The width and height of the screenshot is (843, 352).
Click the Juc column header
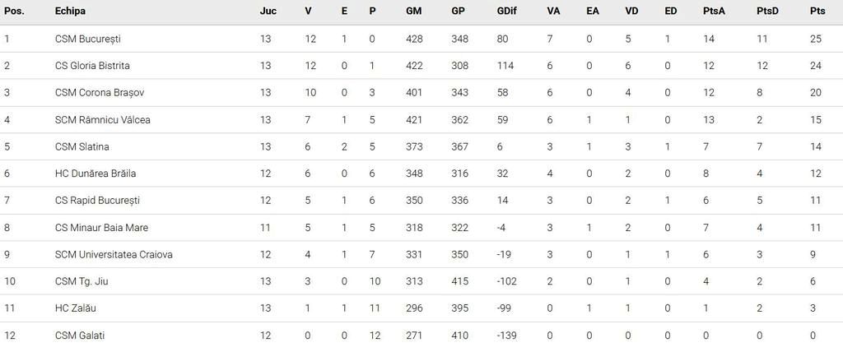point(268,12)
